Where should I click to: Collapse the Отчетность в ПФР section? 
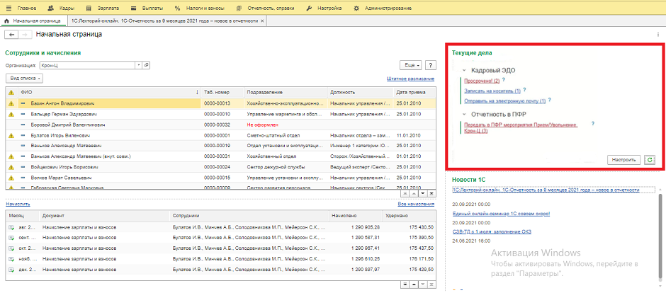[x=463, y=113]
